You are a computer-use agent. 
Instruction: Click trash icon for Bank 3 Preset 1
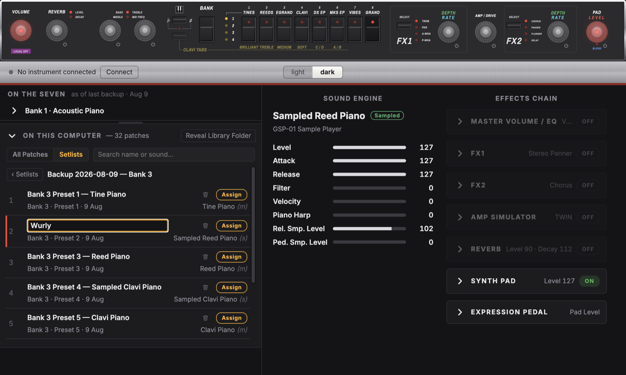205,195
